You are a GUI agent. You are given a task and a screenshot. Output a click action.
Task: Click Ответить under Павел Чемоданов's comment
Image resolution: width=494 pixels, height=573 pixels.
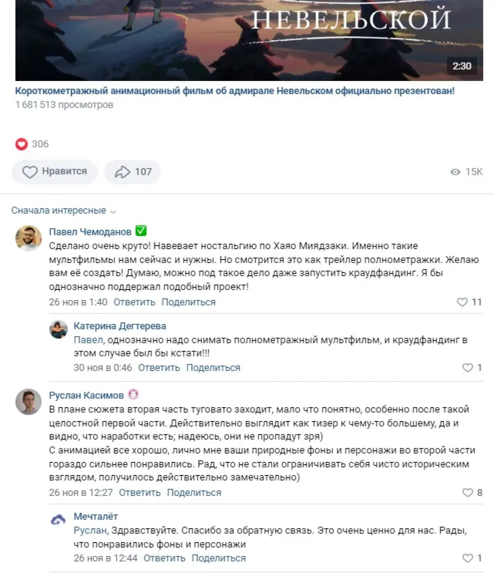point(134,302)
